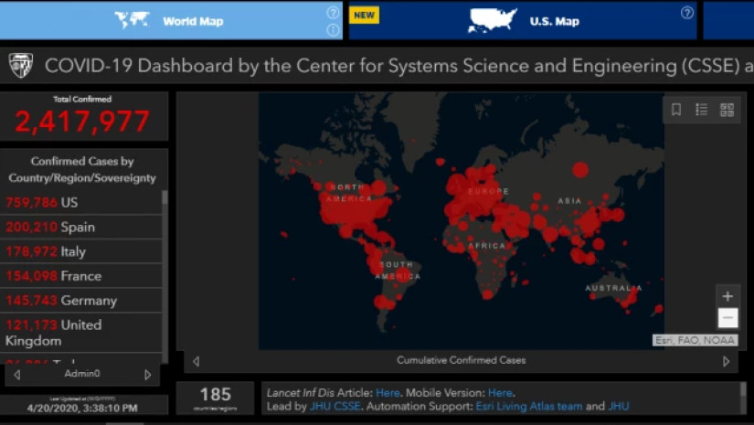Click the Confirmed Cases by Country heading
This screenshot has width=754, height=425.
[x=82, y=170]
